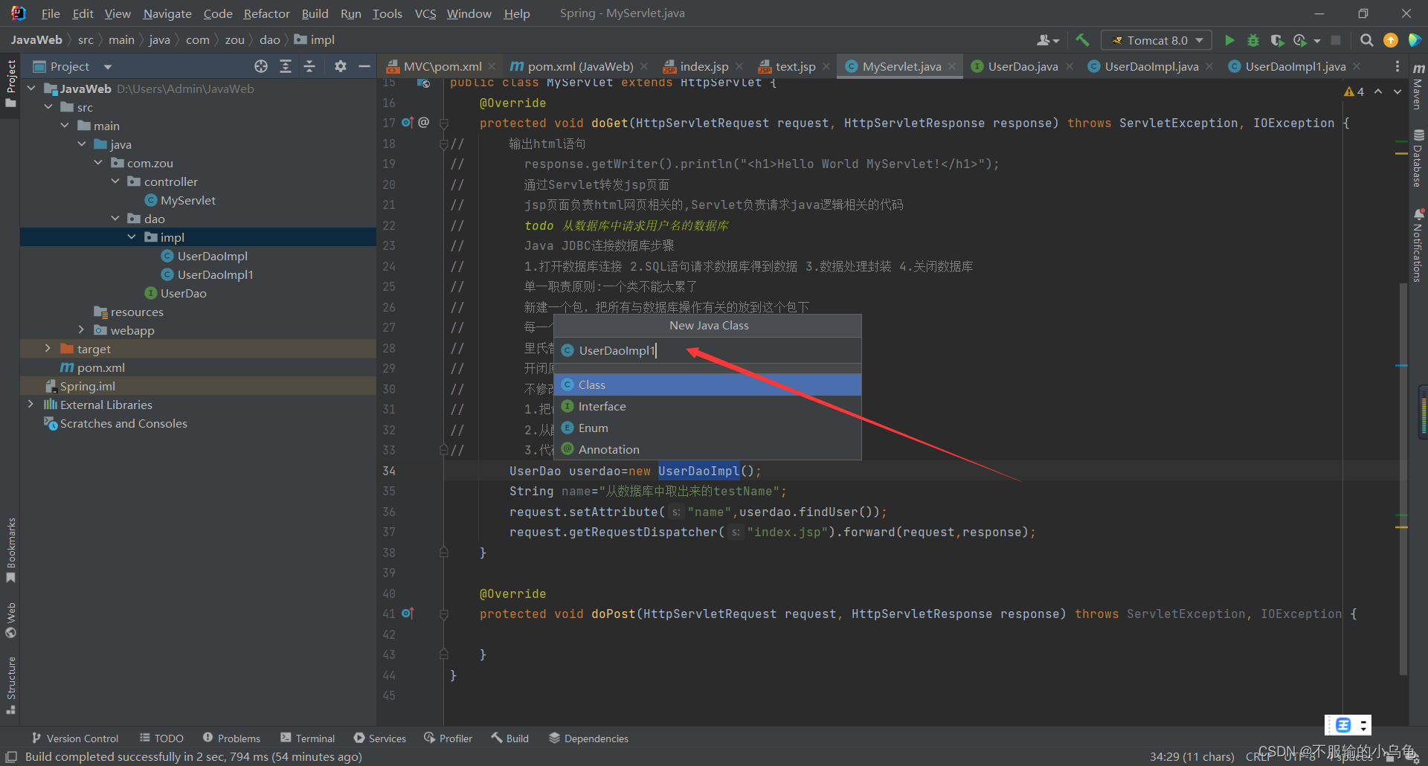Image resolution: width=1428 pixels, height=766 pixels.
Task: Open Project panel settings gear
Action: (x=341, y=66)
